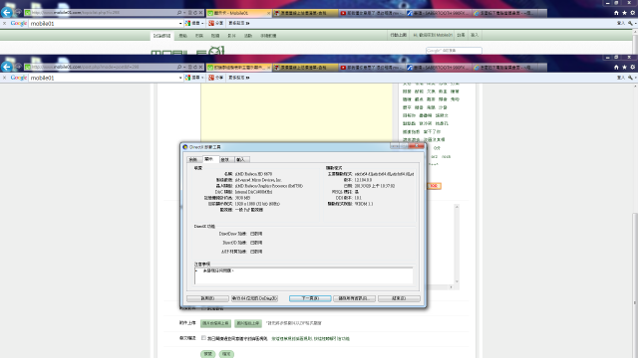This screenshot has height=358, width=638.
Task: Expand the more buttons chevron in back window toolbar
Action: pyautogui.click(x=248, y=23)
